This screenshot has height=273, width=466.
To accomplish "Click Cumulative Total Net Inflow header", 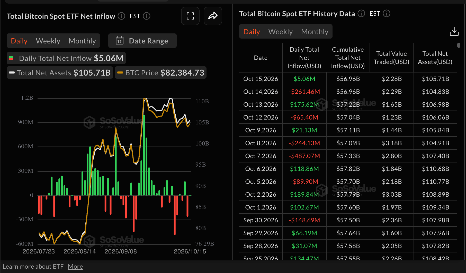I will [348, 58].
